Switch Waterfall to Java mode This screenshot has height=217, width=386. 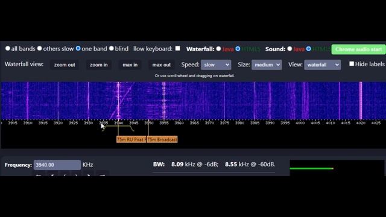218,49
